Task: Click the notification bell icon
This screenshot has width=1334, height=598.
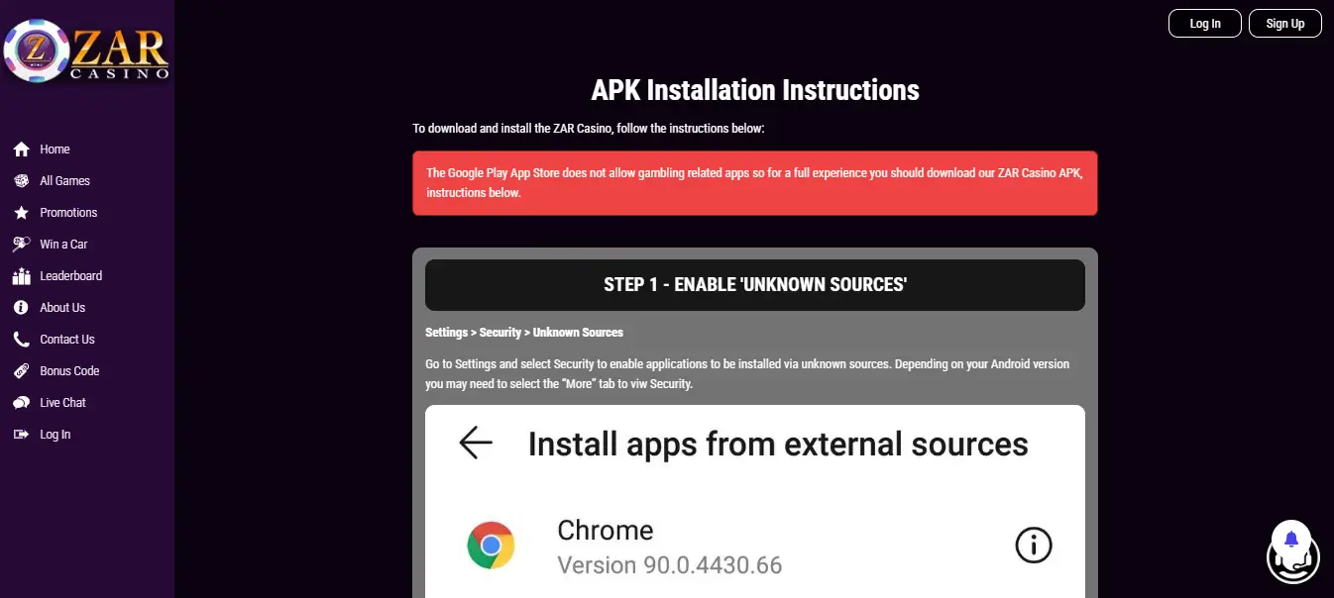Action: (x=1291, y=539)
